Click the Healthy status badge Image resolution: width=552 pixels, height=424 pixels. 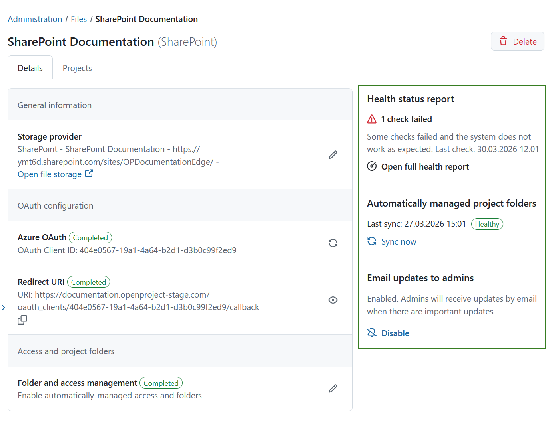click(487, 224)
